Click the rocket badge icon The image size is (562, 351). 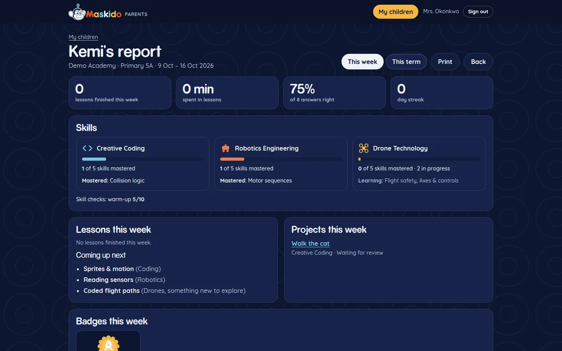(108, 343)
